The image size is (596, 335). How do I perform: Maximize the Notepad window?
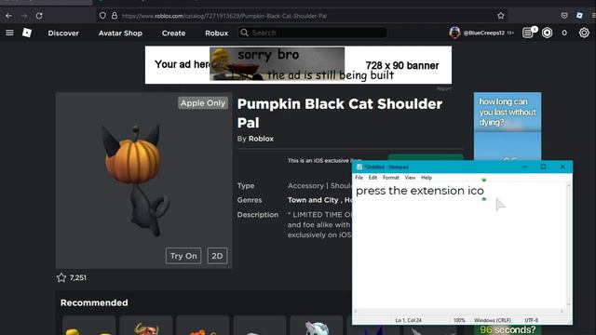(544, 167)
